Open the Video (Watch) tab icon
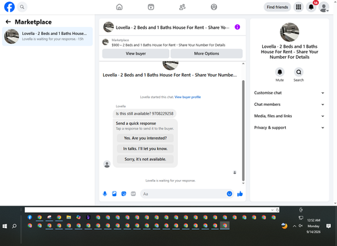 [x=151, y=7]
